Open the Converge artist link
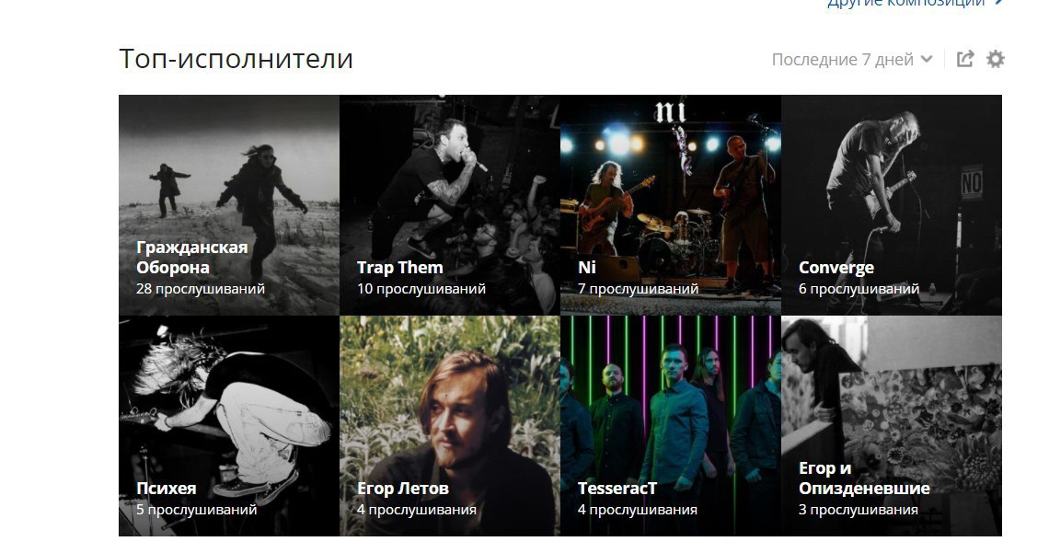 point(836,268)
